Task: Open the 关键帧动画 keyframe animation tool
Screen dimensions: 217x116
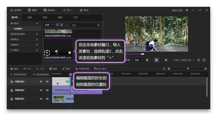Action: (82, 69)
